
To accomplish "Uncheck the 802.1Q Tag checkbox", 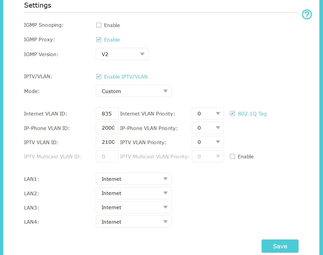I will (x=233, y=113).
